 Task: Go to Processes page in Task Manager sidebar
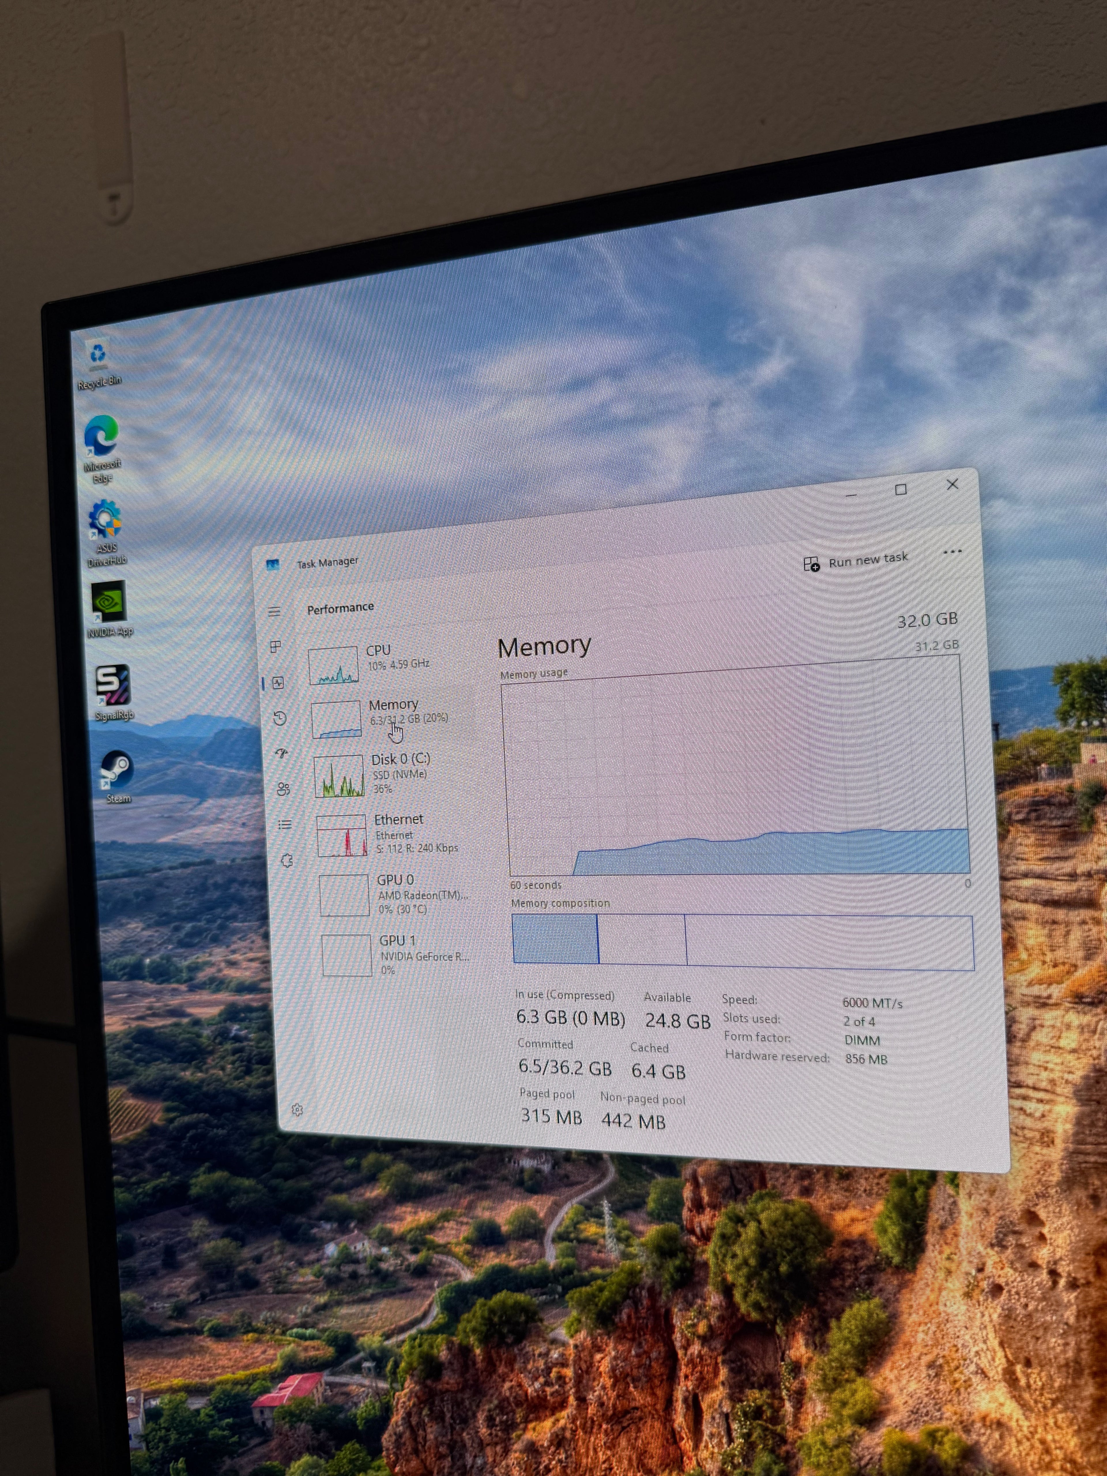(x=276, y=647)
